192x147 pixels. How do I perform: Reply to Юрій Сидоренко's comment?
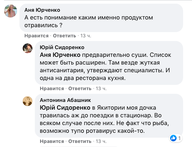tap(80, 89)
